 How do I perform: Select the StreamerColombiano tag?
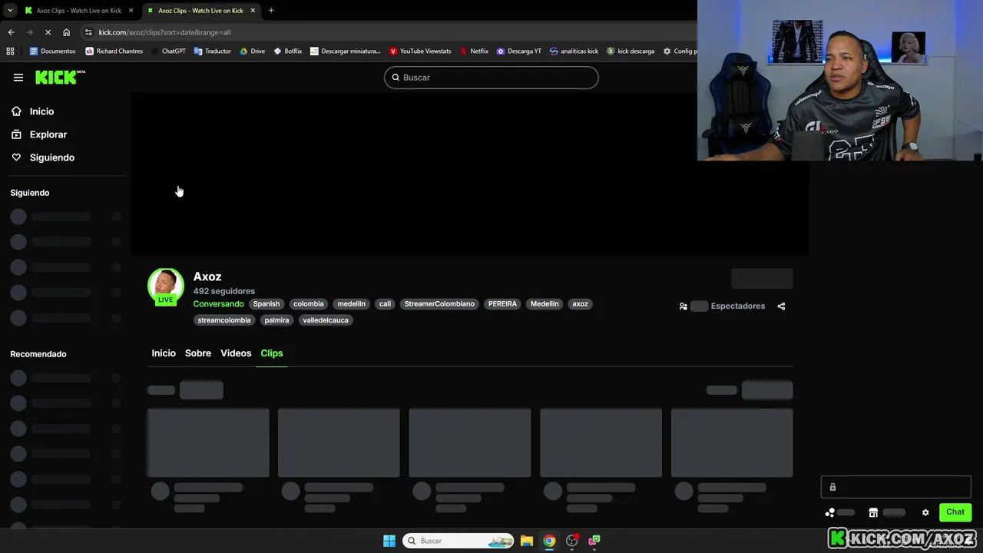click(439, 304)
